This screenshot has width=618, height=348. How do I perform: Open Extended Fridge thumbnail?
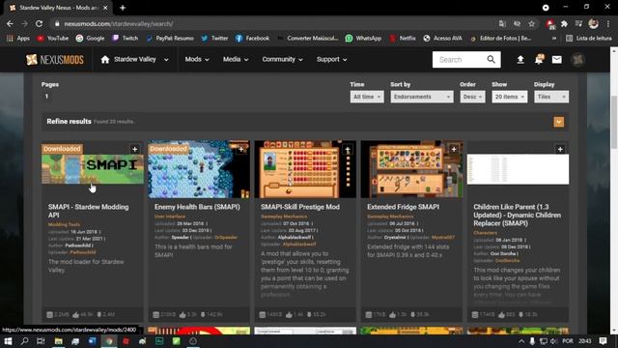point(412,169)
